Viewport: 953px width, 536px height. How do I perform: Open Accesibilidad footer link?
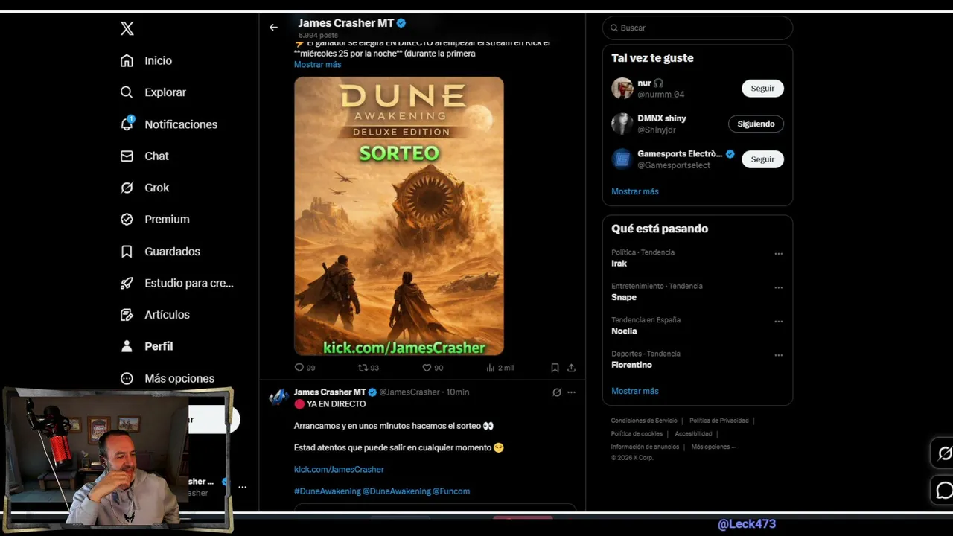point(693,434)
